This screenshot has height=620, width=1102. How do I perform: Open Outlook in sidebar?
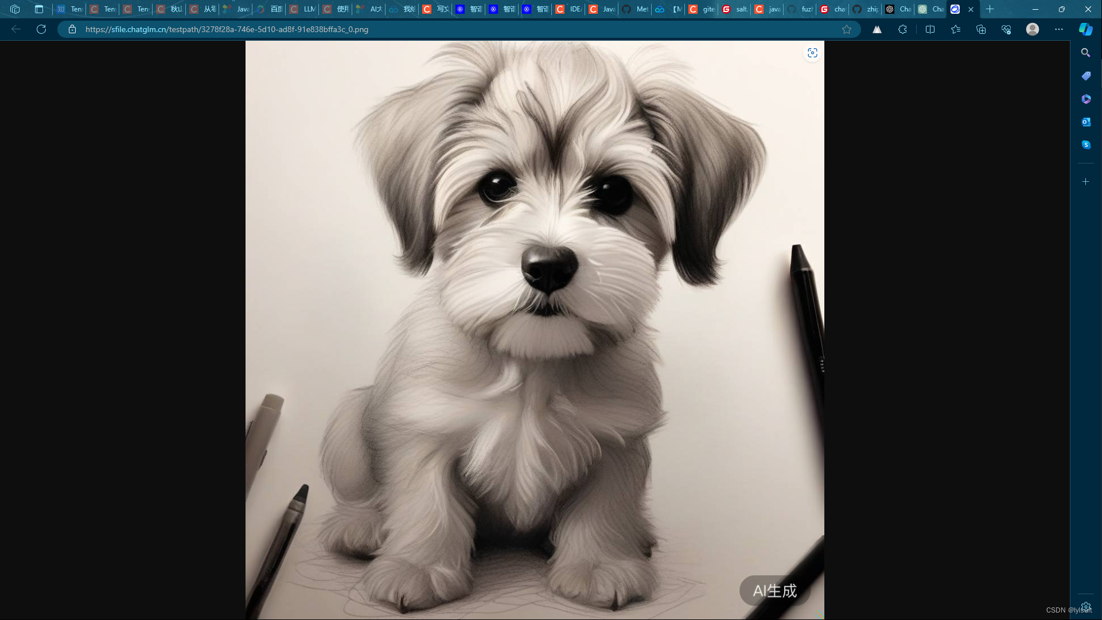click(x=1085, y=122)
